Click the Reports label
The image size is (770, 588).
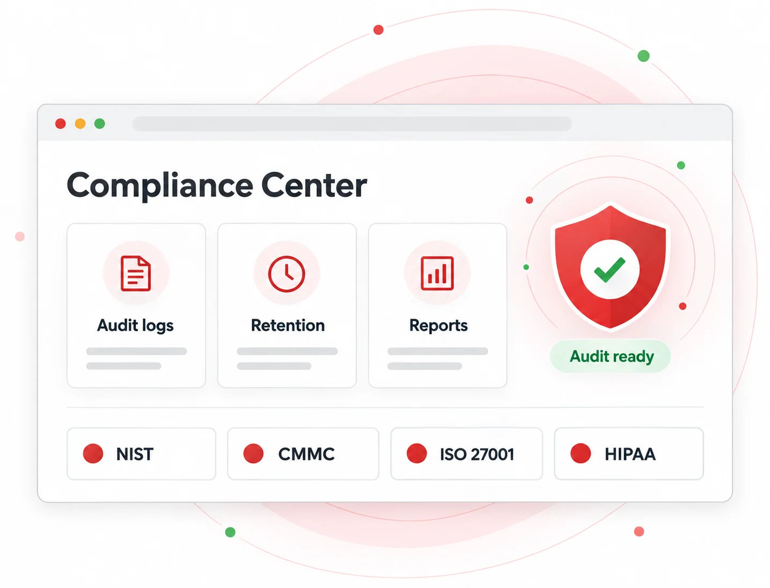point(438,326)
